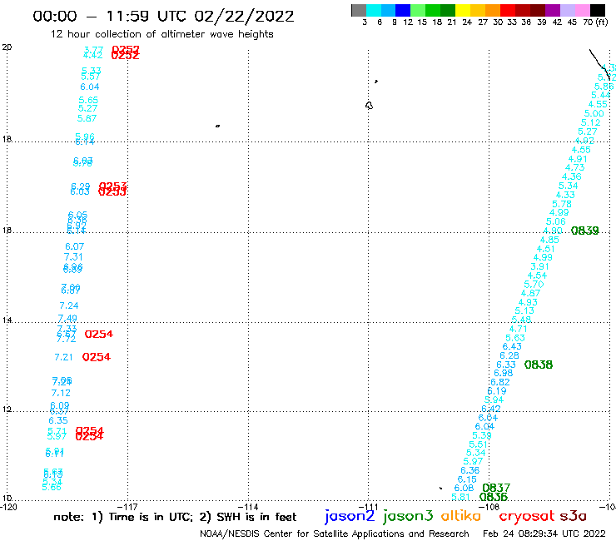This screenshot has height=541, width=616.
Task: Click the red "cryosat" satellite label
Action: [x=526, y=516]
